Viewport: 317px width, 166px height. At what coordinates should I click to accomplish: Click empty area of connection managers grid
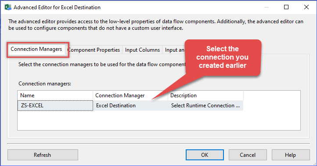pos(158,120)
